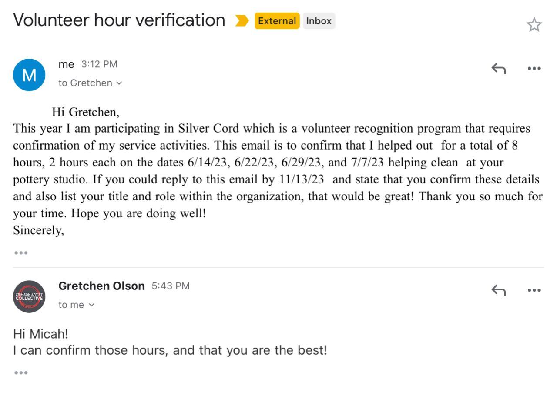Click the External label tag
557x412 pixels.
pos(277,21)
